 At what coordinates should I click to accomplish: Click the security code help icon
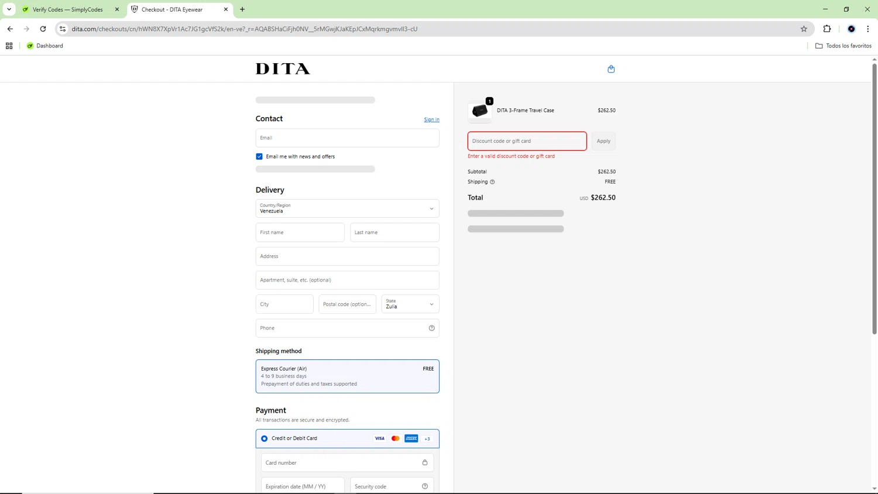tap(425, 486)
